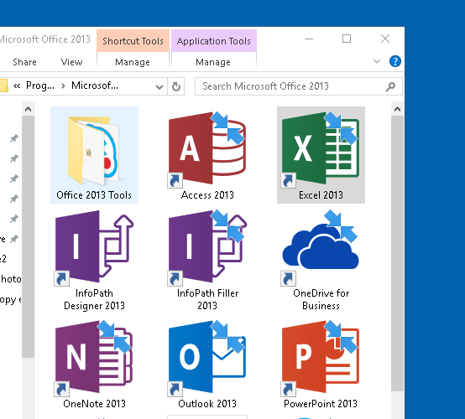Open the Share ribbon tab

coord(24,62)
